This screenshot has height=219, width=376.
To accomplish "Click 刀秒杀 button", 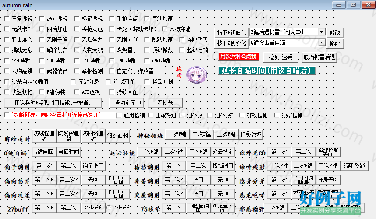I will [x=165, y=103].
